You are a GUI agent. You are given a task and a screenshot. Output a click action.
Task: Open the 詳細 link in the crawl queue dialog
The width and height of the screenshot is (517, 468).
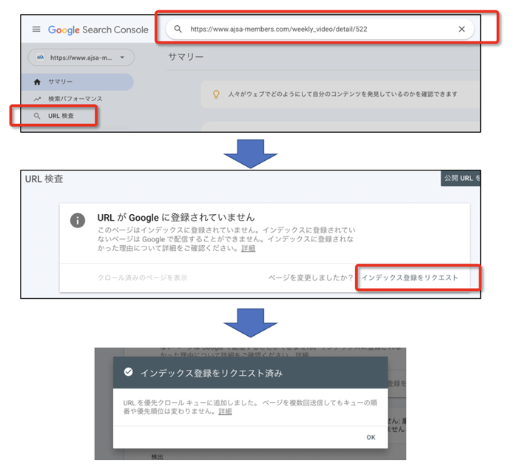(x=225, y=412)
